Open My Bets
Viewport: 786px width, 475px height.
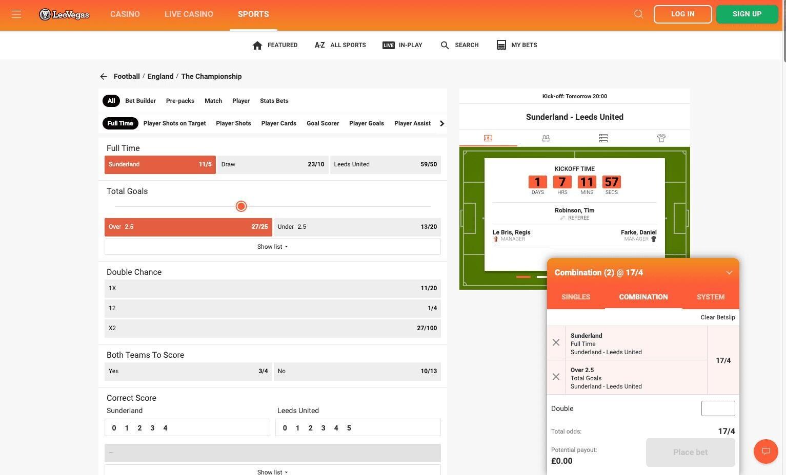point(517,45)
